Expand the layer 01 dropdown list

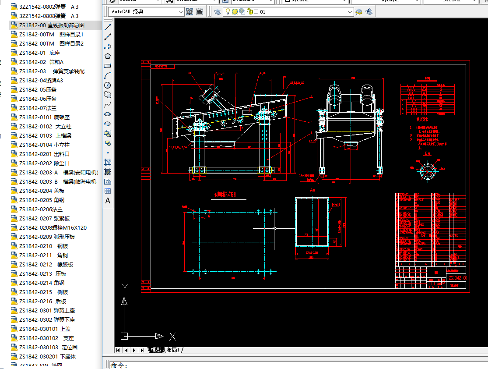click(350, 12)
